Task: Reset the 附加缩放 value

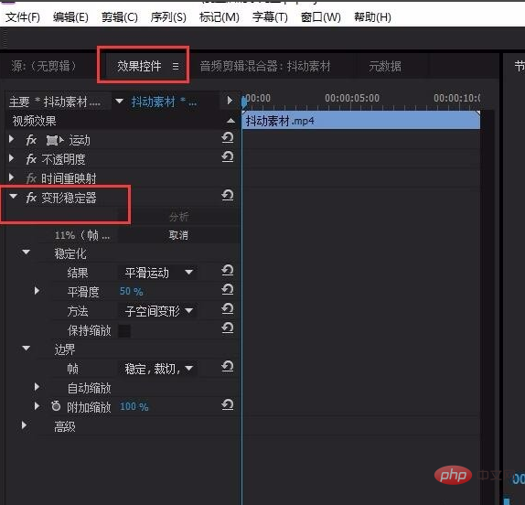Action: [x=228, y=405]
